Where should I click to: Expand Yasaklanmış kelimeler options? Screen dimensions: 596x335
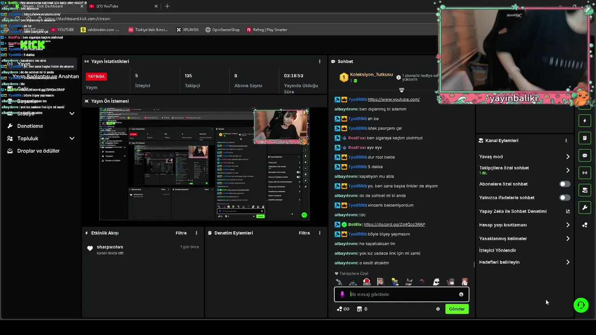[568, 239]
